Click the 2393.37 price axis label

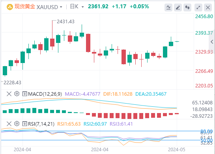coord(204,33)
